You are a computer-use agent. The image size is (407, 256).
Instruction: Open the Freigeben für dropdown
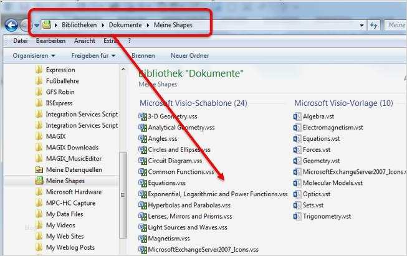(93, 55)
